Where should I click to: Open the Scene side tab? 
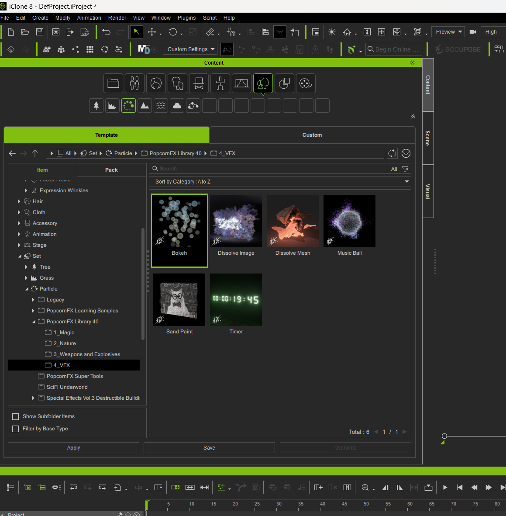click(x=428, y=138)
